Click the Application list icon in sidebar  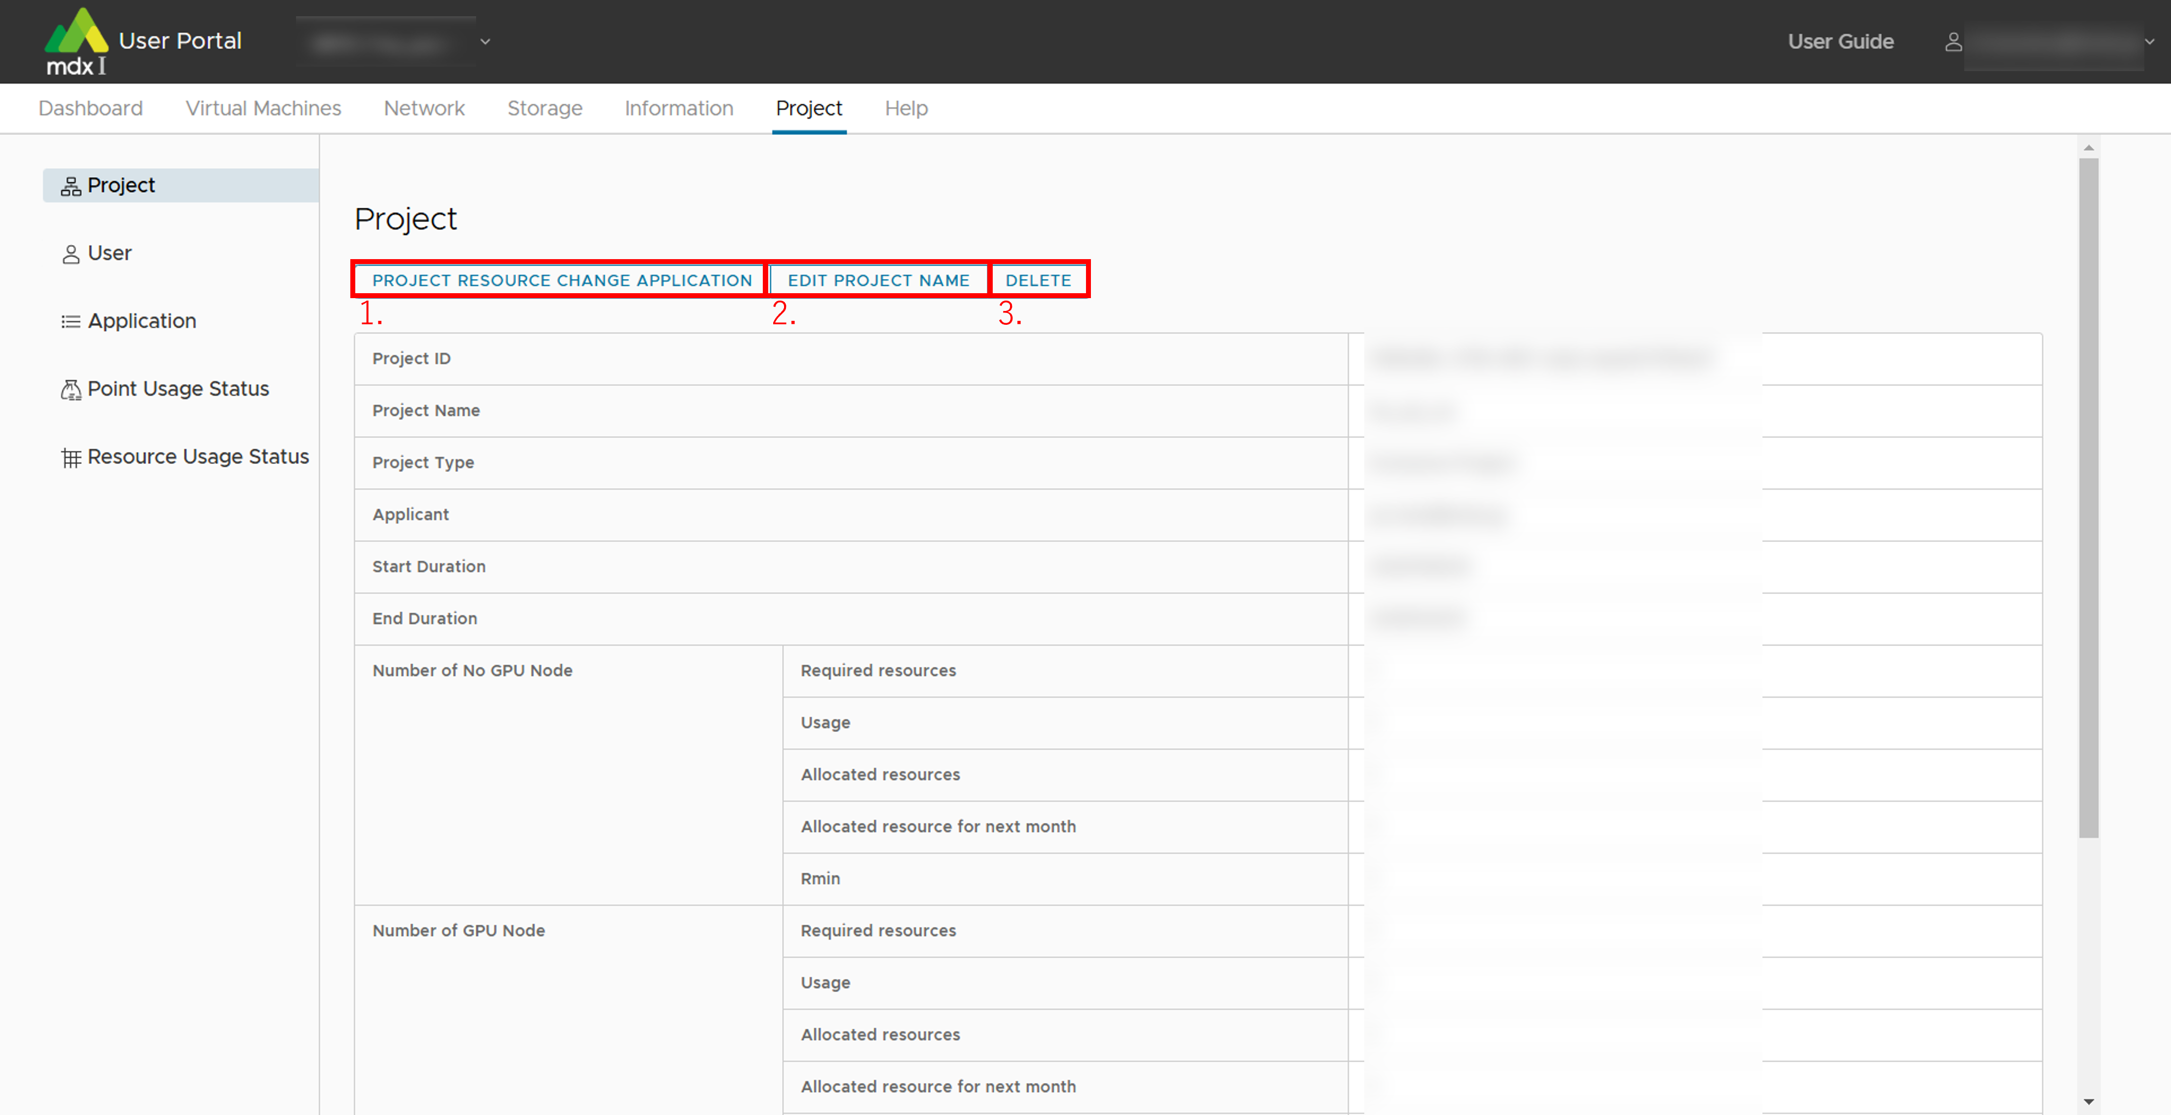click(x=71, y=322)
